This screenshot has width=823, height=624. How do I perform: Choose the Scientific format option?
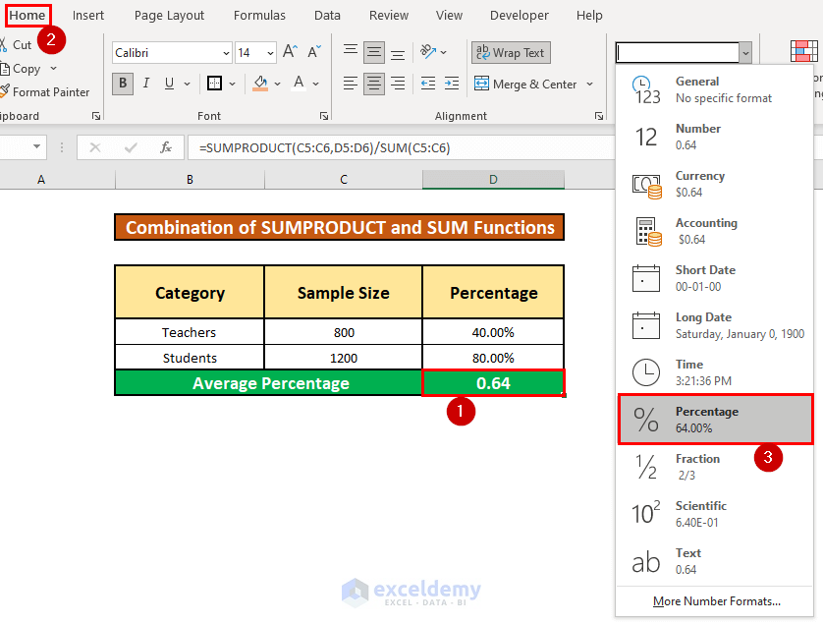click(714, 514)
